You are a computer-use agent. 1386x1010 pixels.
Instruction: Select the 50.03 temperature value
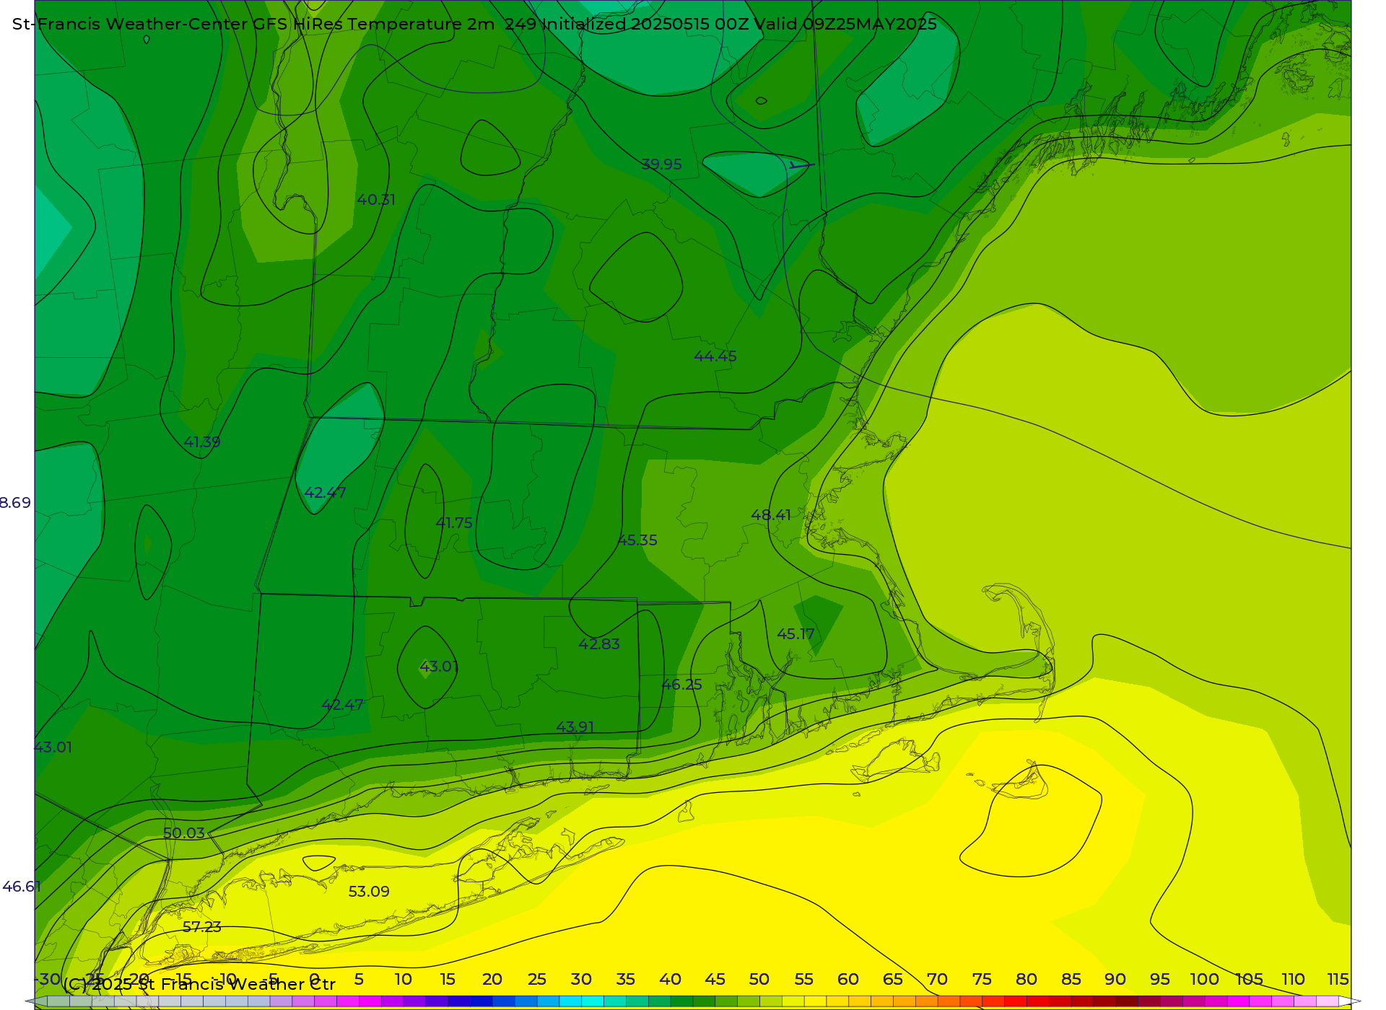[184, 833]
